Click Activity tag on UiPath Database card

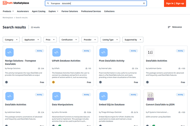click(x=86, y=51)
